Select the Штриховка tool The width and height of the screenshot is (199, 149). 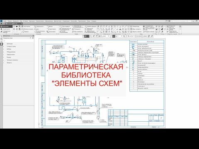click(x=51, y=32)
